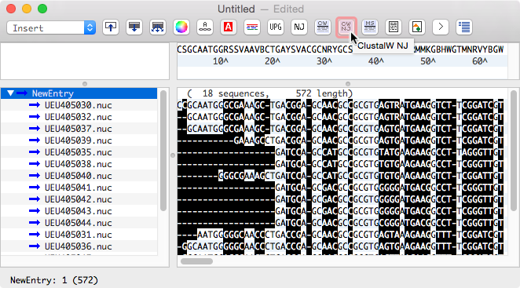520x288 pixels.
Task: Click the sequence list vertical scrollbar
Action: 163,151
